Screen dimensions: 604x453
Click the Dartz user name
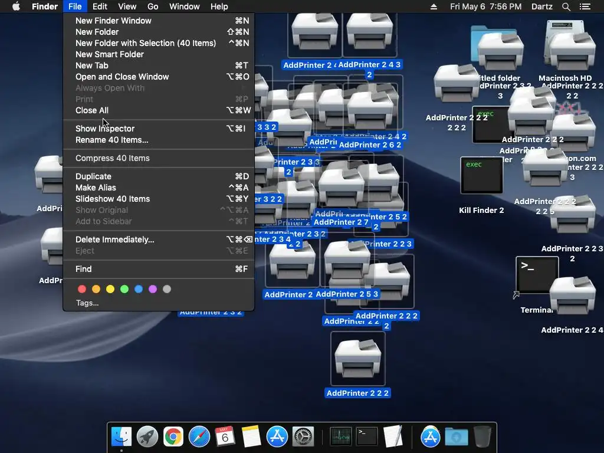[x=542, y=6]
